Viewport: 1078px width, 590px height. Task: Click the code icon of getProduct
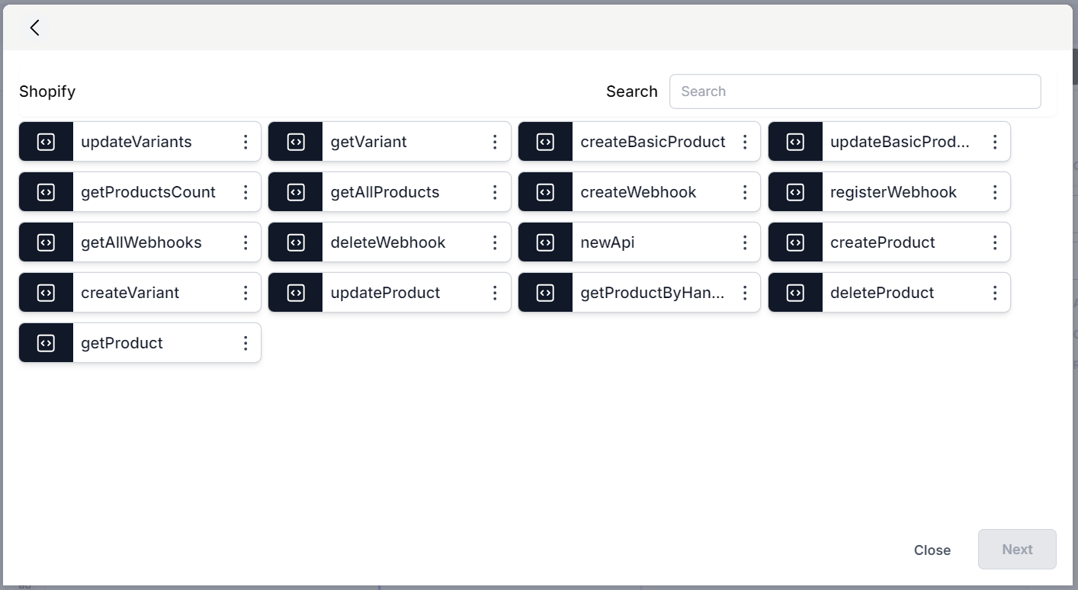pos(46,343)
